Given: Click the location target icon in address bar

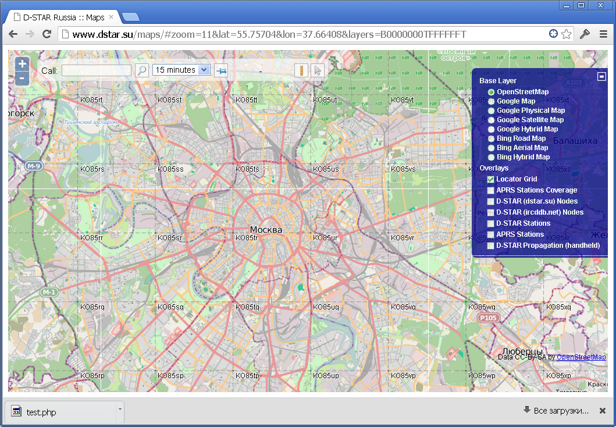Looking at the screenshot, I should point(553,34).
